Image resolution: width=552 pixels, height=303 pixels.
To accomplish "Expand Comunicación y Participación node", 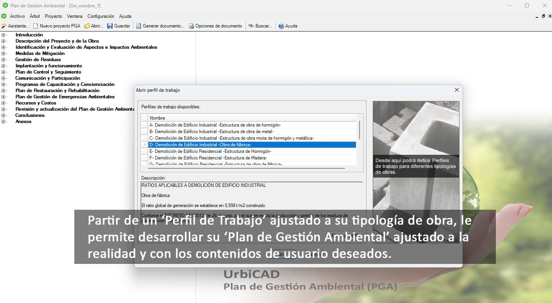I will click(3, 78).
